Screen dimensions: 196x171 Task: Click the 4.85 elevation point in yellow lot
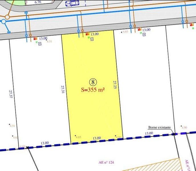tap(78, 137)
